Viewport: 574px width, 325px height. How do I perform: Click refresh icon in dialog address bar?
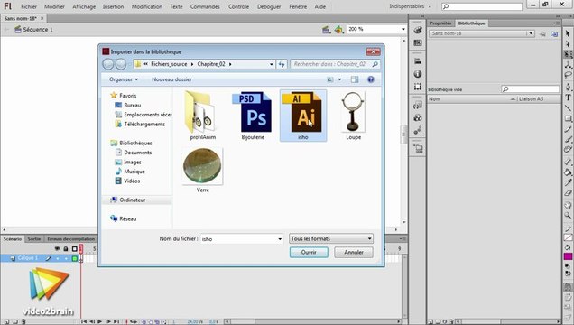click(x=282, y=64)
